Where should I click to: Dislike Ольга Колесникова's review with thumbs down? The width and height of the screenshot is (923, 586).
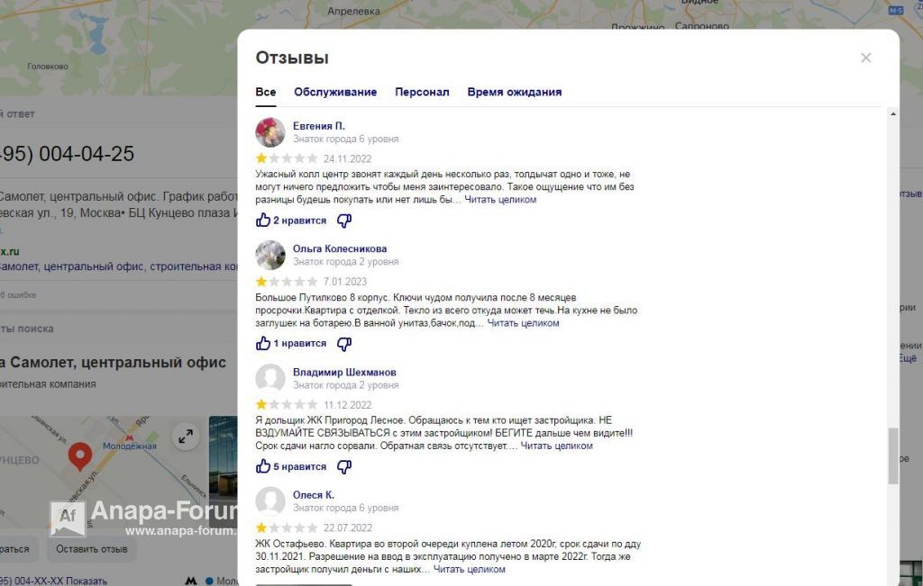pos(344,344)
